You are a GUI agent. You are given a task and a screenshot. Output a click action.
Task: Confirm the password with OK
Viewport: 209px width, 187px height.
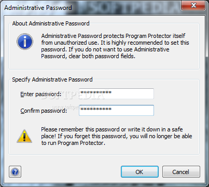pos(140,172)
